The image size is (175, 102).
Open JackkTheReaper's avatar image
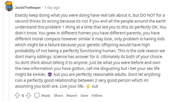point(9,6)
